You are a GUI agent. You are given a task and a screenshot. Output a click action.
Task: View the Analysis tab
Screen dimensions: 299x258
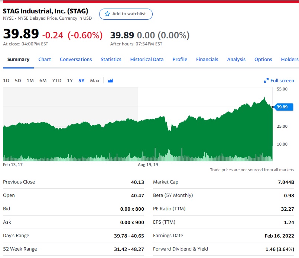pyautogui.click(x=236, y=60)
